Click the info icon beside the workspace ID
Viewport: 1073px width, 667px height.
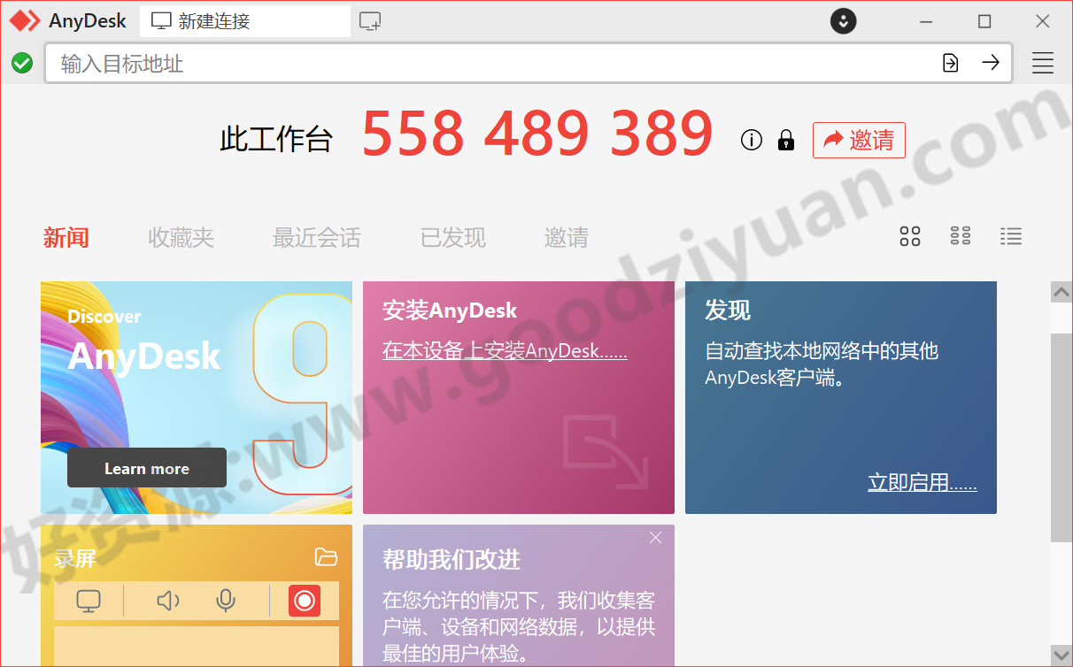click(x=751, y=140)
